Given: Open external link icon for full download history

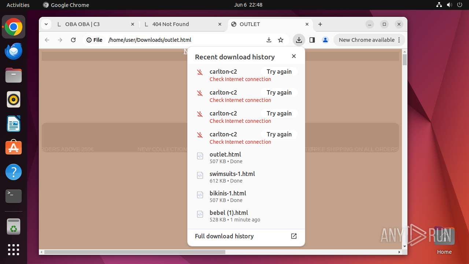Looking at the screenshot, I should (x=294, y=236).
